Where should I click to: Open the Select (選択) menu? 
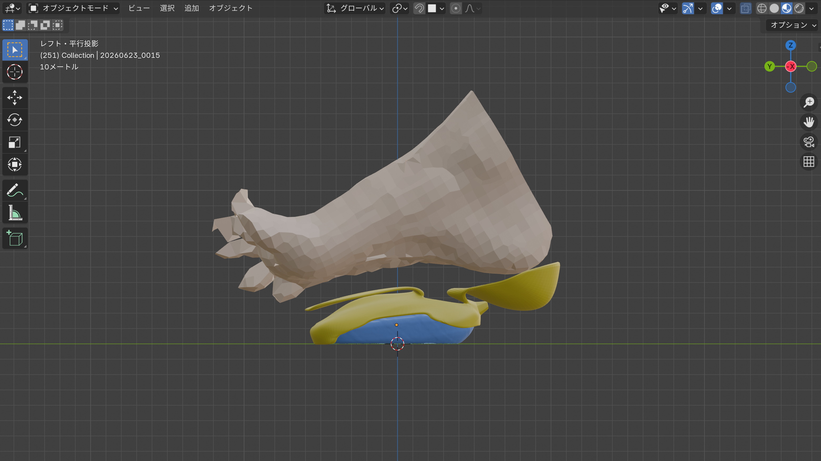(167, 8)
